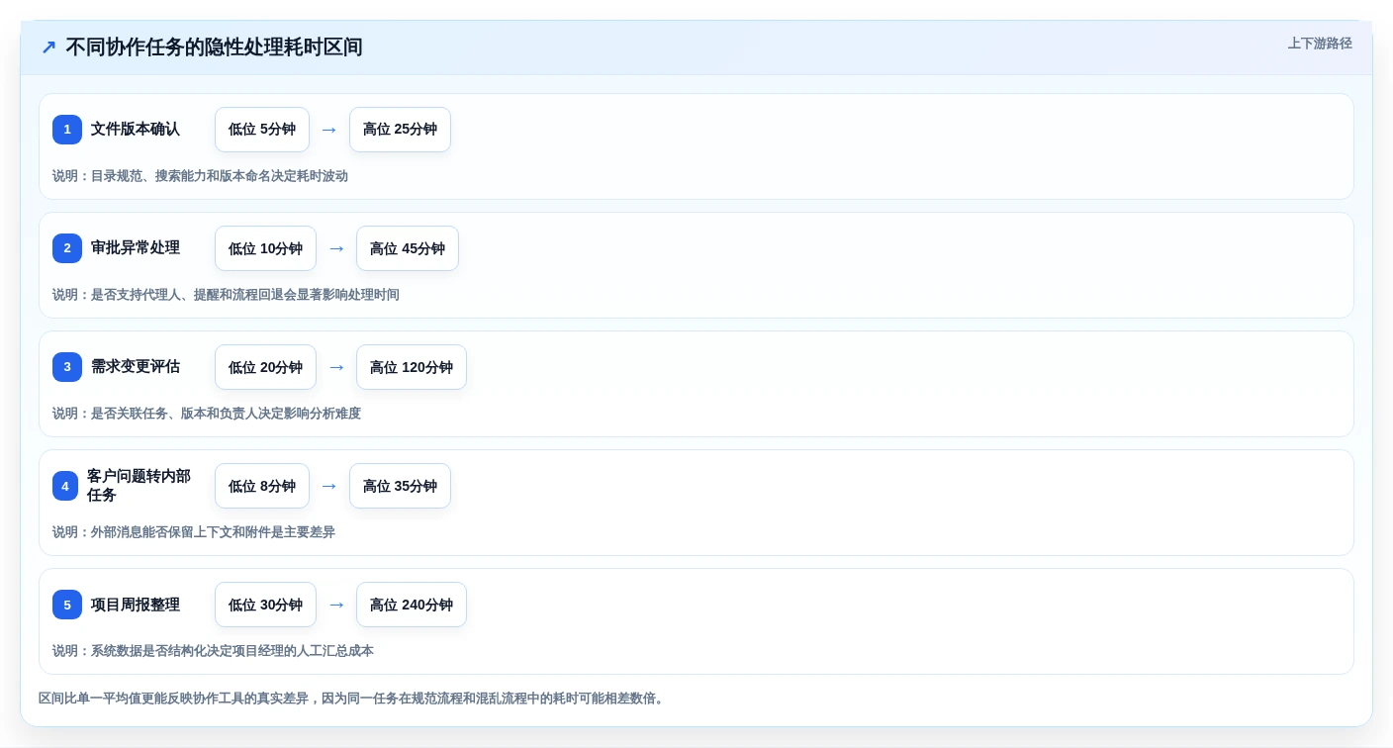Select number badge 4 for 客户问题转内部任务
Image resolution: width=1393 pixels, height=748 pixels.
click(65, 486)
